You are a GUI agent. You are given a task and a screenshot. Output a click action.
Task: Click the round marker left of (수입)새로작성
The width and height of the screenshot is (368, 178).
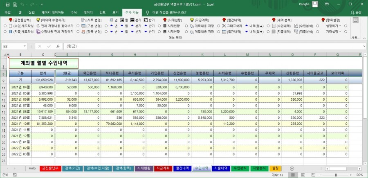tap(5, 26)
